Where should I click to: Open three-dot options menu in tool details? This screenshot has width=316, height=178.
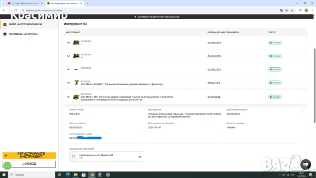(302, 111)
